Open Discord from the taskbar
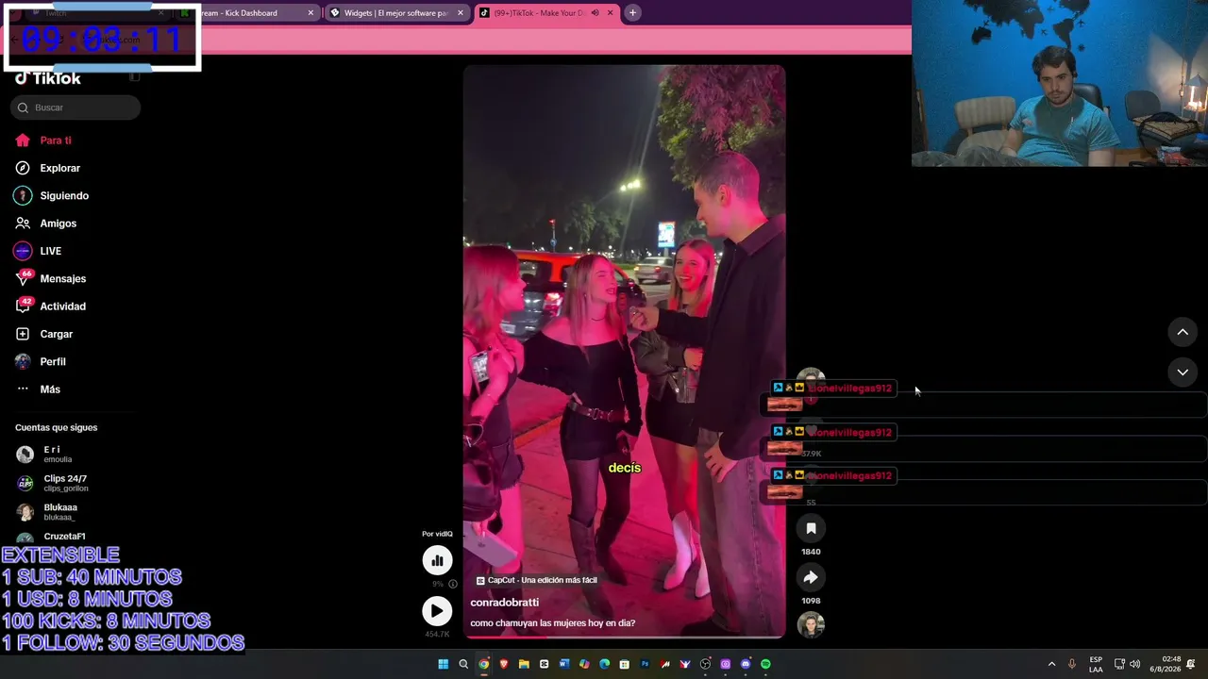Viewport: 1208px width, 679px height. click(x=746, y=664)
